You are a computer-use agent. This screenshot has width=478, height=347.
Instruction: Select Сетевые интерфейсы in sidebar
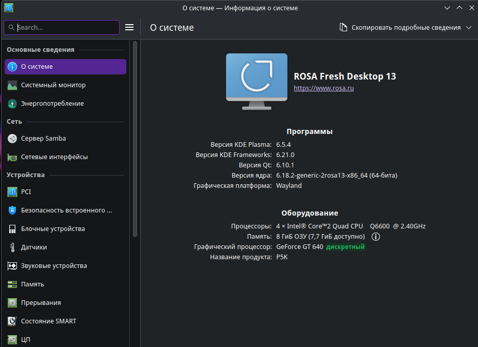[x=65, y=157]
